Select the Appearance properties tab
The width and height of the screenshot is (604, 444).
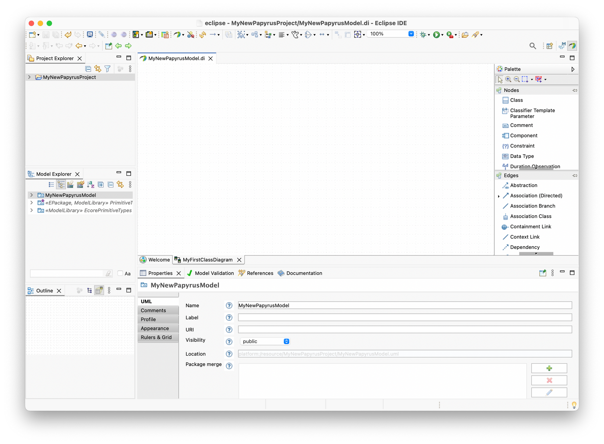[158, 328]
